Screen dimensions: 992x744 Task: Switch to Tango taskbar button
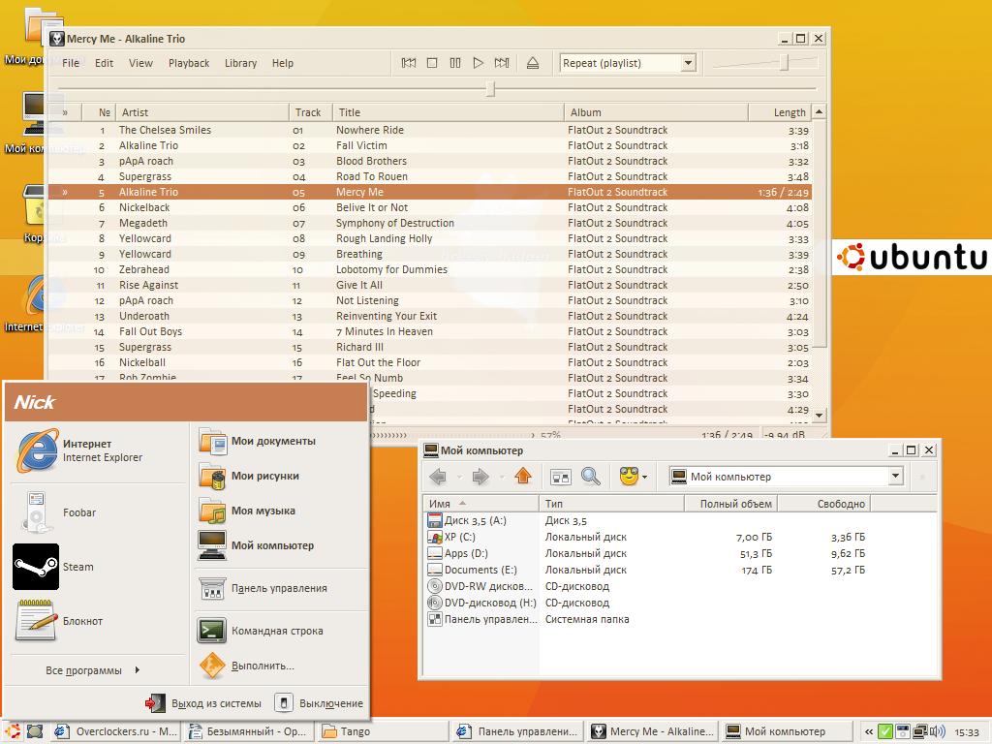pos(381,731)
